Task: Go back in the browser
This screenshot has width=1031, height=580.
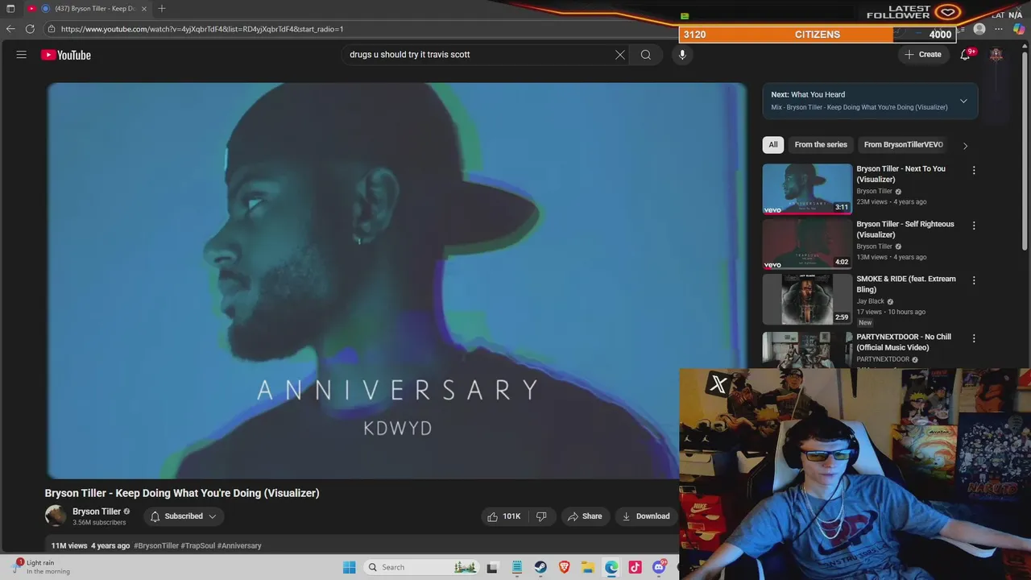Action: (x=10, y=29)
